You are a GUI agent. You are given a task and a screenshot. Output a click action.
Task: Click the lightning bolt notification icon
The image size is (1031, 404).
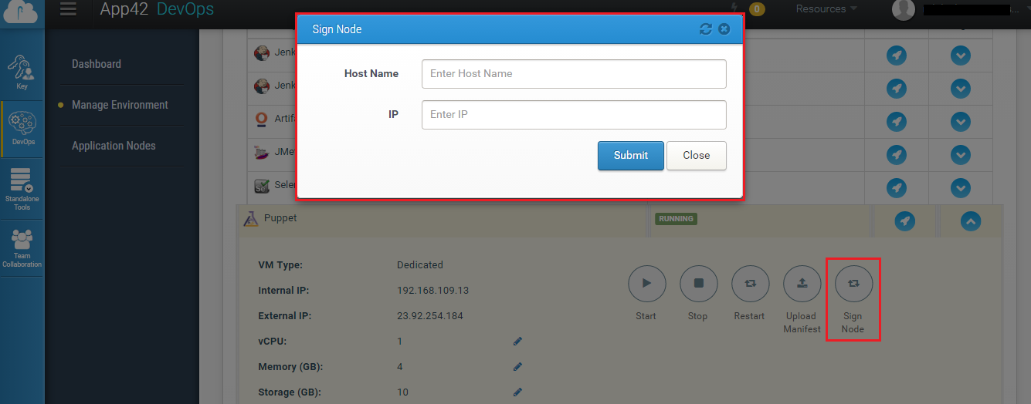pos(734,8)
